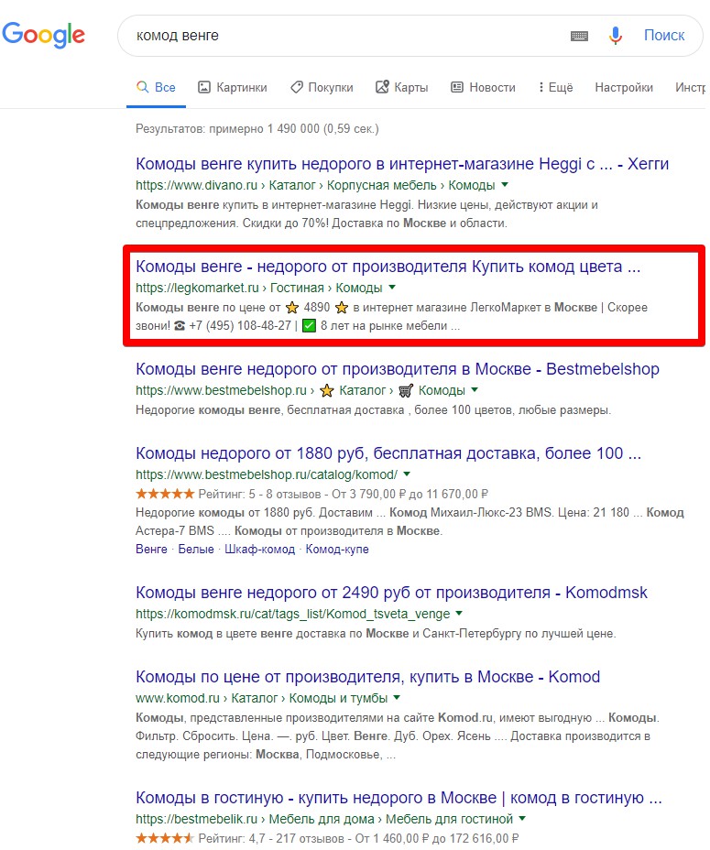Image resolution: width=710 pixels, height=850 pixels.
Task: Click results count text примерно 1 490 000
Action: (257, 129)
